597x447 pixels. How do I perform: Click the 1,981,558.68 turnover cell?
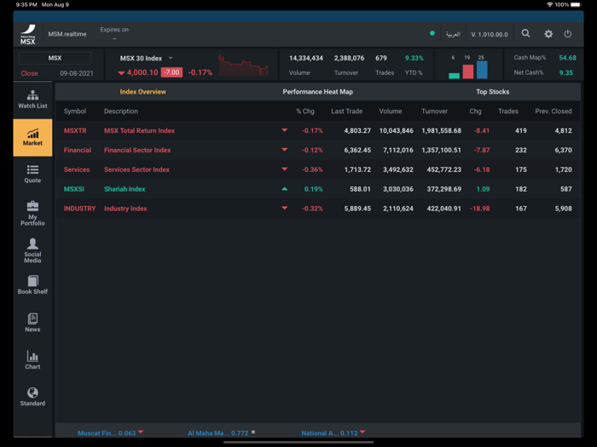[x=441, y=130]
